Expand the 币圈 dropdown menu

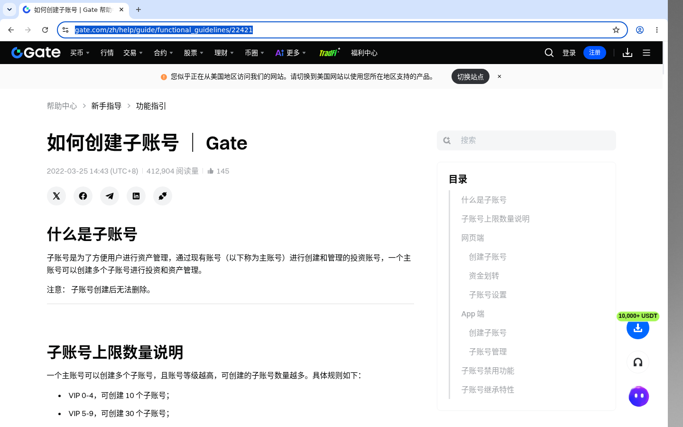click(x=255, y=53)
